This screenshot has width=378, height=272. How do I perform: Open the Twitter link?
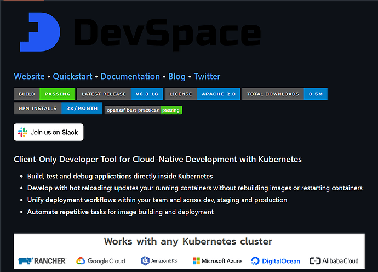(x=207, y=76)
